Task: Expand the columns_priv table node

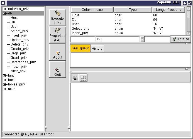Action: (x=4, y=9)
